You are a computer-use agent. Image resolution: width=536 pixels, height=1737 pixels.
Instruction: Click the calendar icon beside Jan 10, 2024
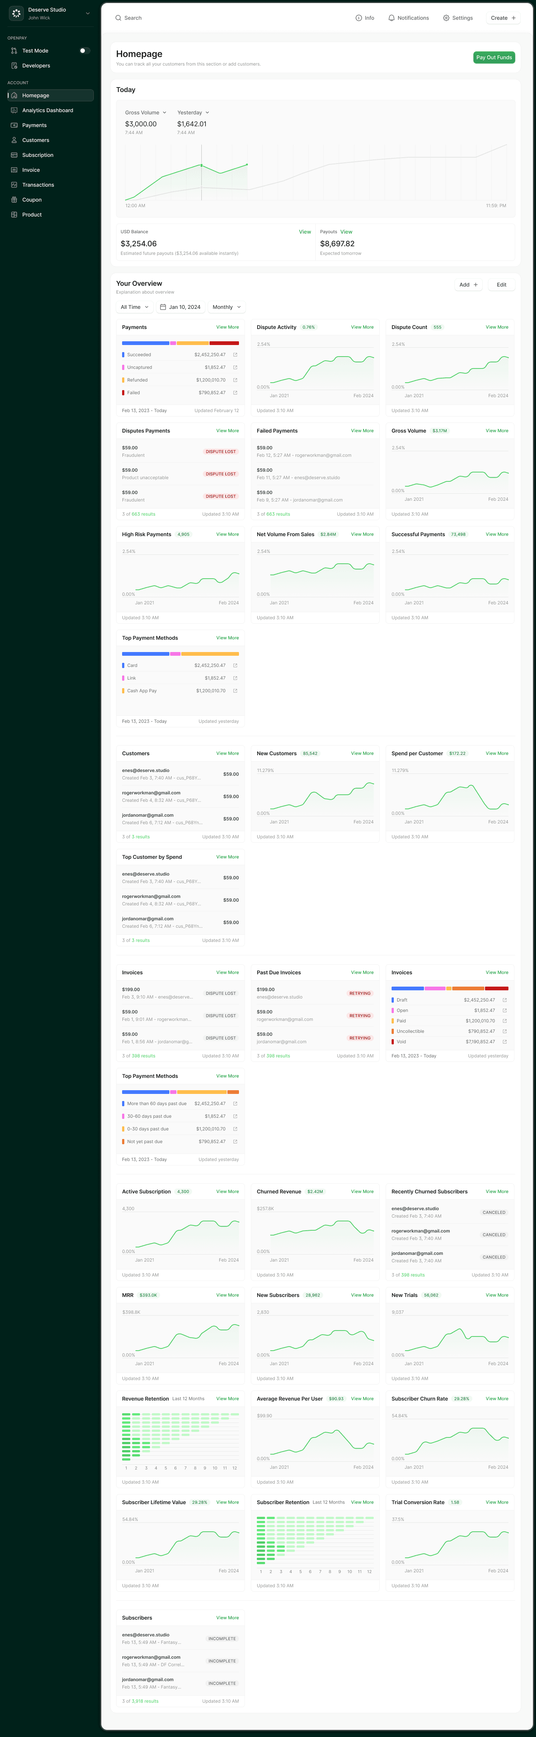[163, 307]
